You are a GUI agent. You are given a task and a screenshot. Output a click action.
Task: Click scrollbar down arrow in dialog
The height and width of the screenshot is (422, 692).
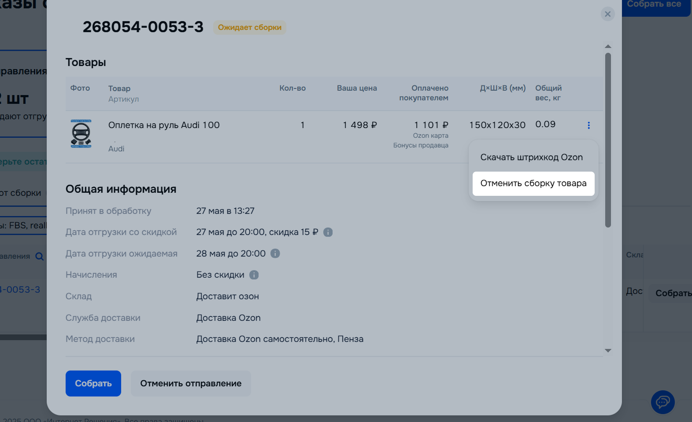coord(608,351)
